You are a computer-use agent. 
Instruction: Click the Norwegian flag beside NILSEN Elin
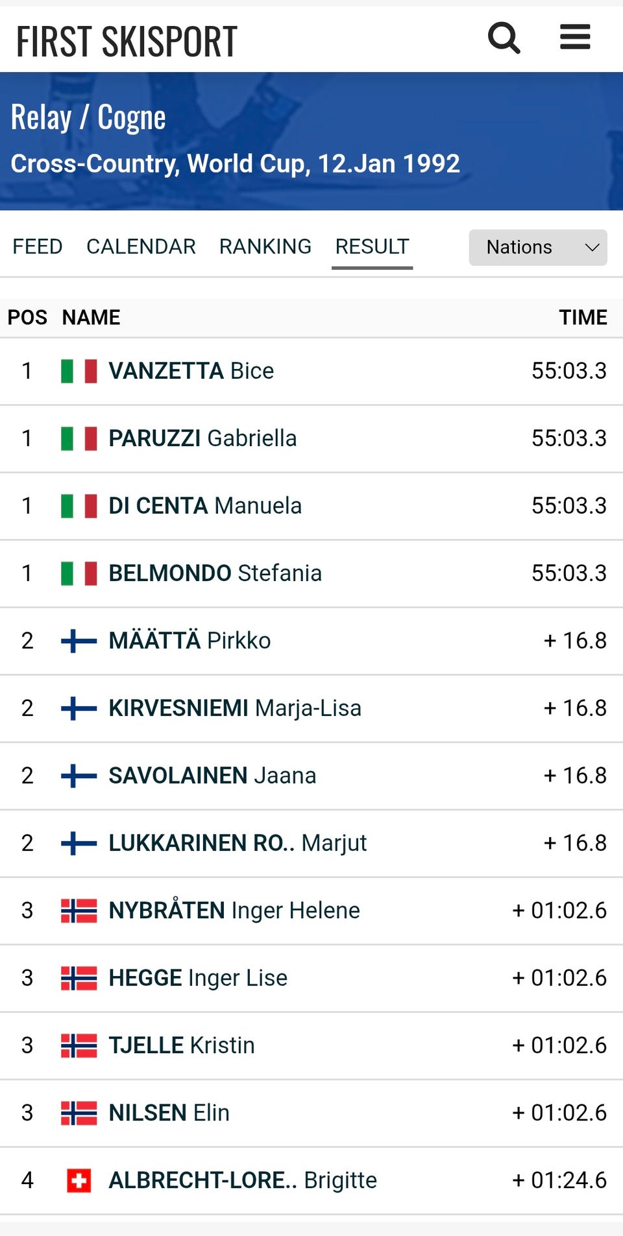[x=79, y=1113]
